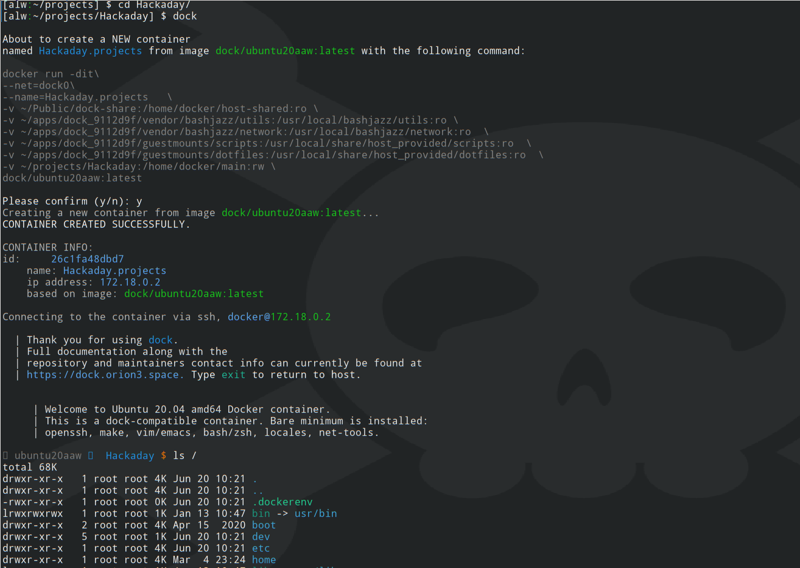The height and width of the screenshot is (568, 800).
Task: Click the container glyph before ubuntu20aaw prompt
Action: click(x=6, y=455)
